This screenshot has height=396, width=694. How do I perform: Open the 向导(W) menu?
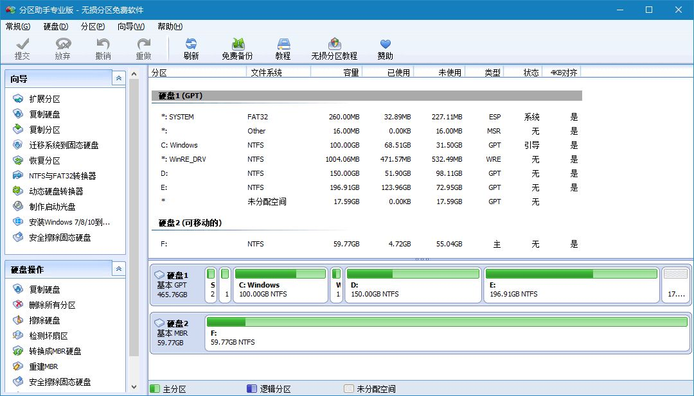131,26
